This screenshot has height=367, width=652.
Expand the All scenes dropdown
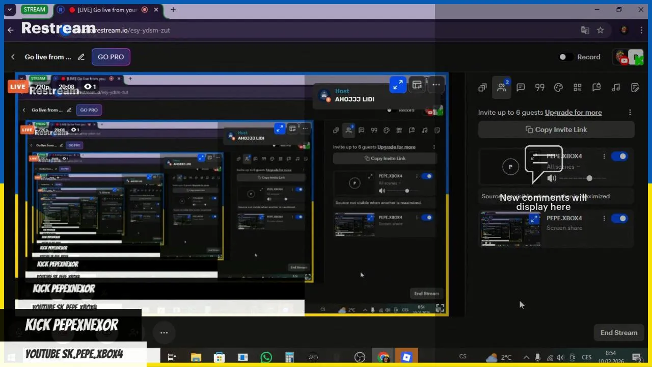tap(563, 167)
